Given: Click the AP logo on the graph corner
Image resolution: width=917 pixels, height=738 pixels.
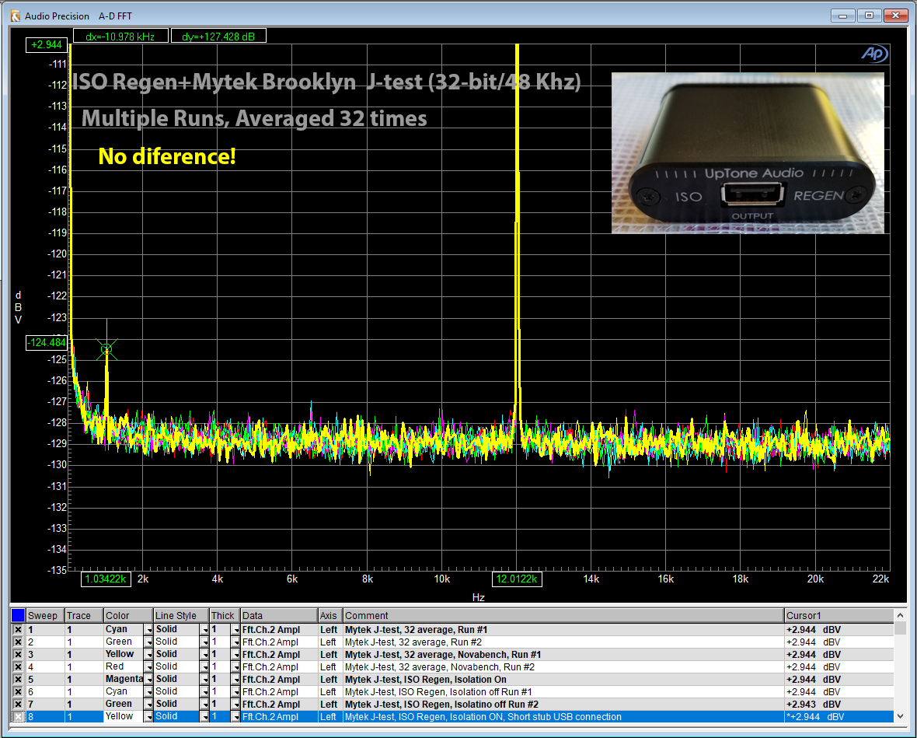Looking at the screenshot, I should 874,54.
